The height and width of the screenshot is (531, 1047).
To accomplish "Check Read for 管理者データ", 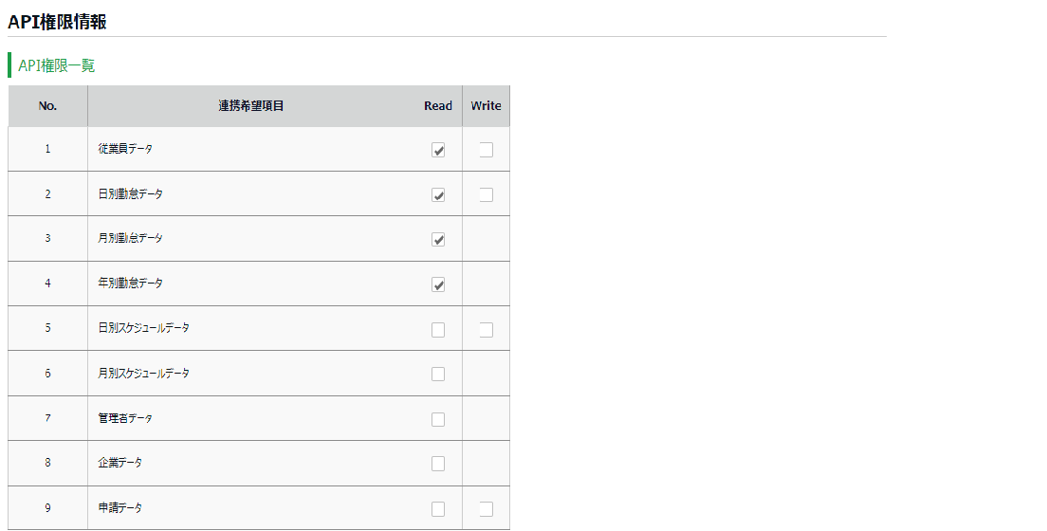I will click(x=438, y=419).
